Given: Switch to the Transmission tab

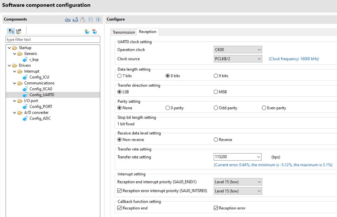Looking at the screenshot, I should tap(124, 32).
